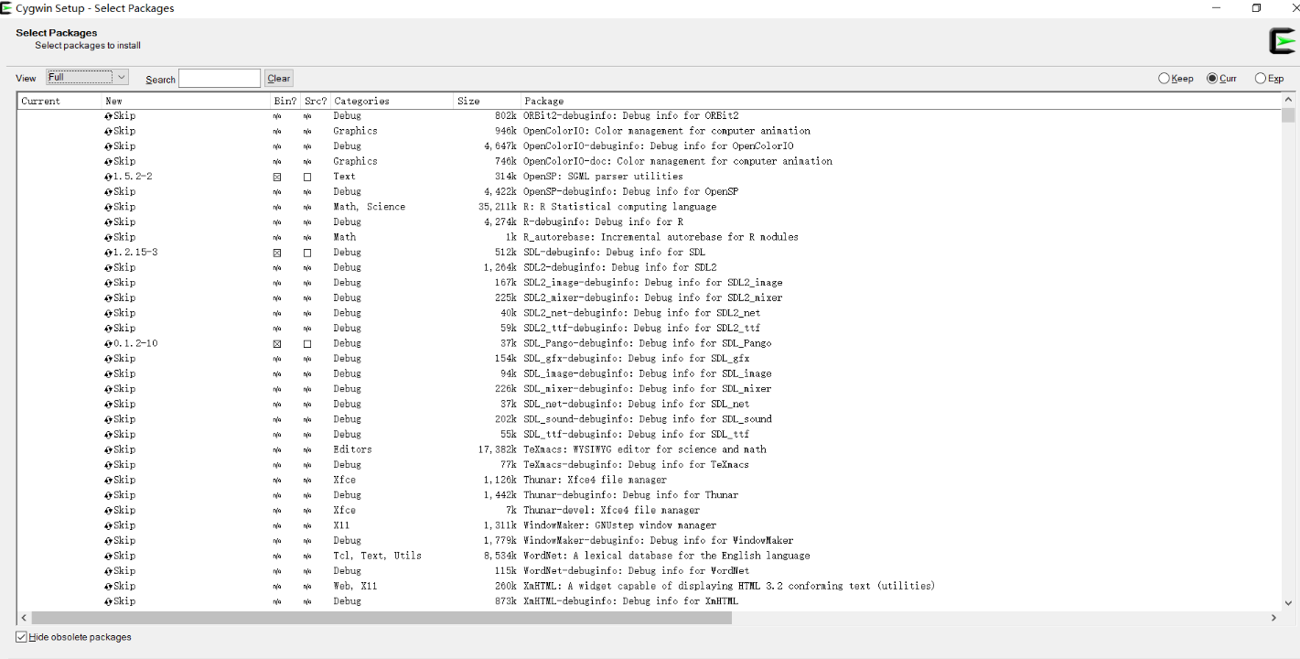Viewport: 1300px width, 659px height.
Task: Click the Skip cycle icon for SDL_mixer-debuginfo
Action: (109, 389)
